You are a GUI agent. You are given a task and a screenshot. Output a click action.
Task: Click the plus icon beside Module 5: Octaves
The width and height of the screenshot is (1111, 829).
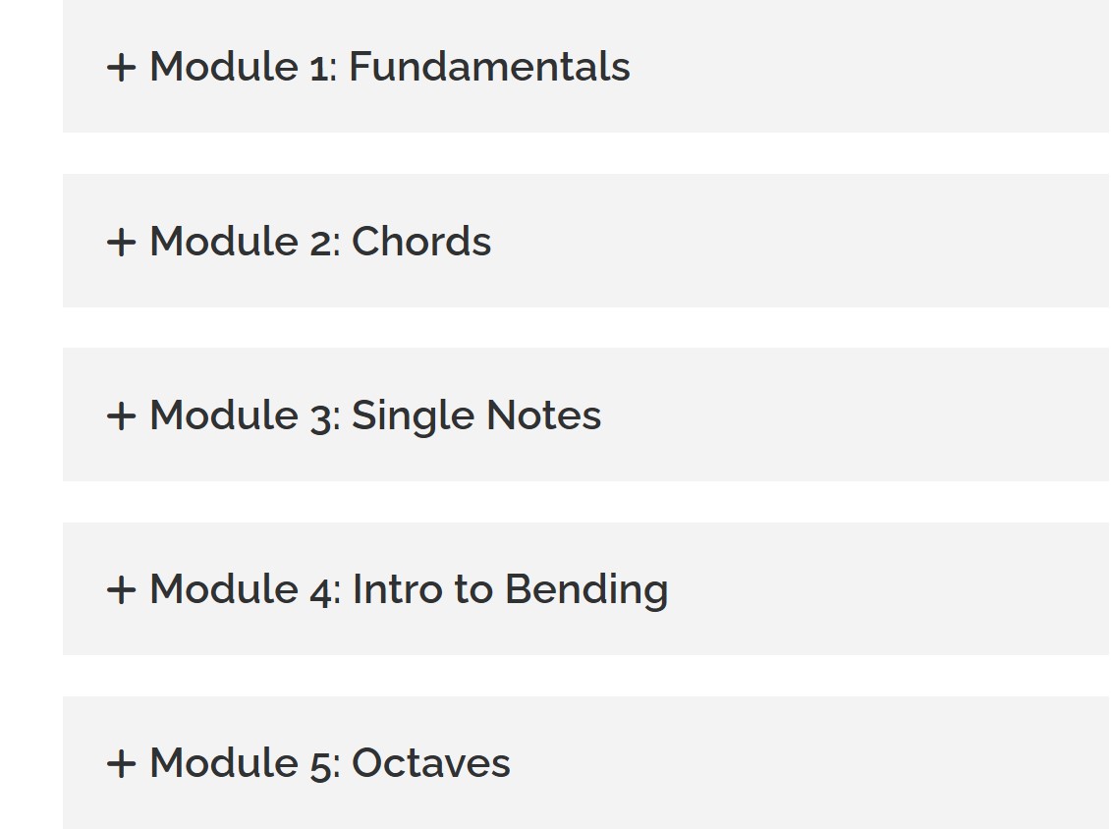(121, 764)
